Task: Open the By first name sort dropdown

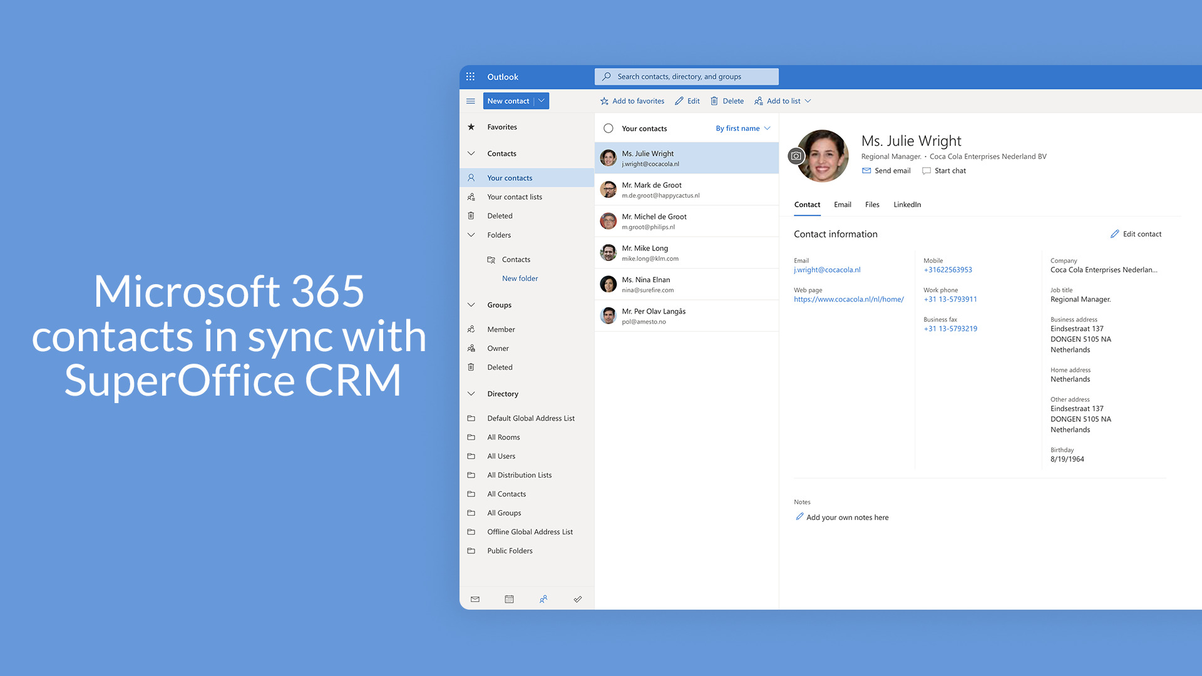Action: [x=743, y=128]
